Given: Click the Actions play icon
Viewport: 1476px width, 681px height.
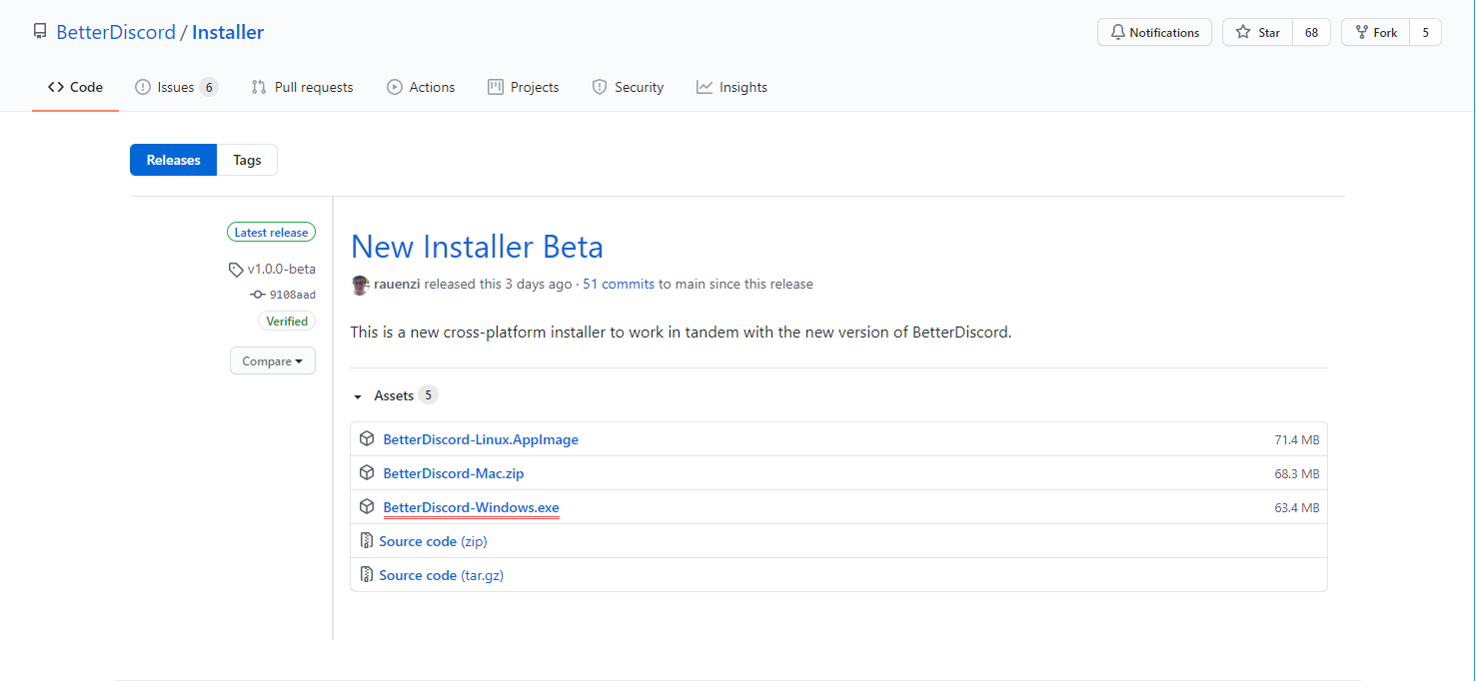Looking at the screenshot, I should coord(395,87).
